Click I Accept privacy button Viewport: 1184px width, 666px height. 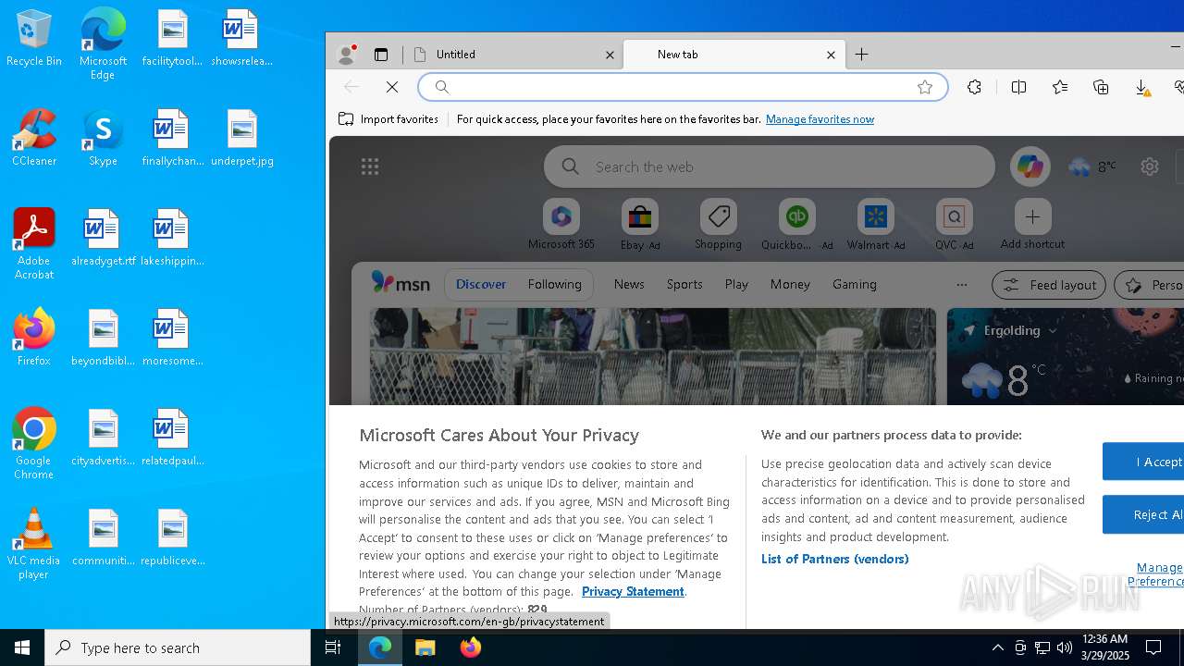1143,462
